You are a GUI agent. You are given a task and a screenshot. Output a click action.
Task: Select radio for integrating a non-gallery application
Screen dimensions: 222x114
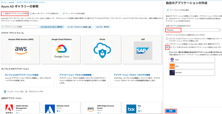click(167, 47)
